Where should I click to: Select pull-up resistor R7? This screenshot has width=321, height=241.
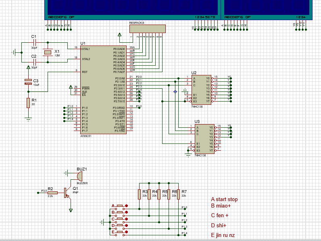point(178,194)
